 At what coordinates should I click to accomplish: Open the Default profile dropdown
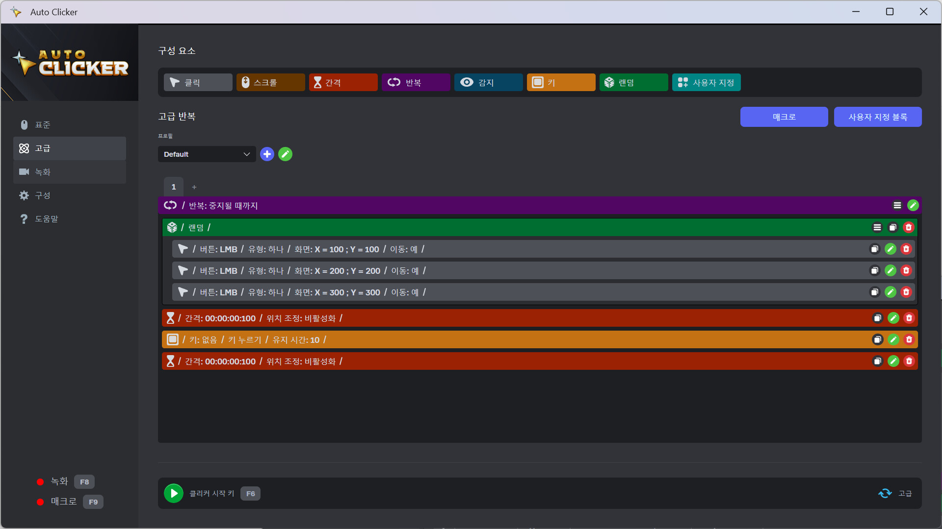[207, 154]
